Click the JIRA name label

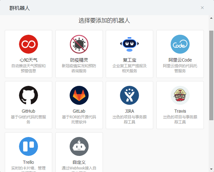(129, 111)
